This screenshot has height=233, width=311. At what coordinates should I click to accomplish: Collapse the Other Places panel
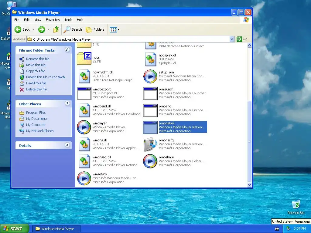tap(67, 103)
